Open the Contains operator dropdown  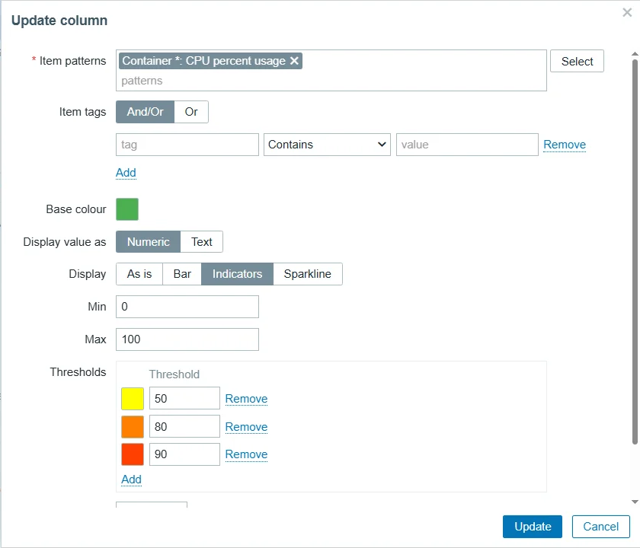click(327, 145)
